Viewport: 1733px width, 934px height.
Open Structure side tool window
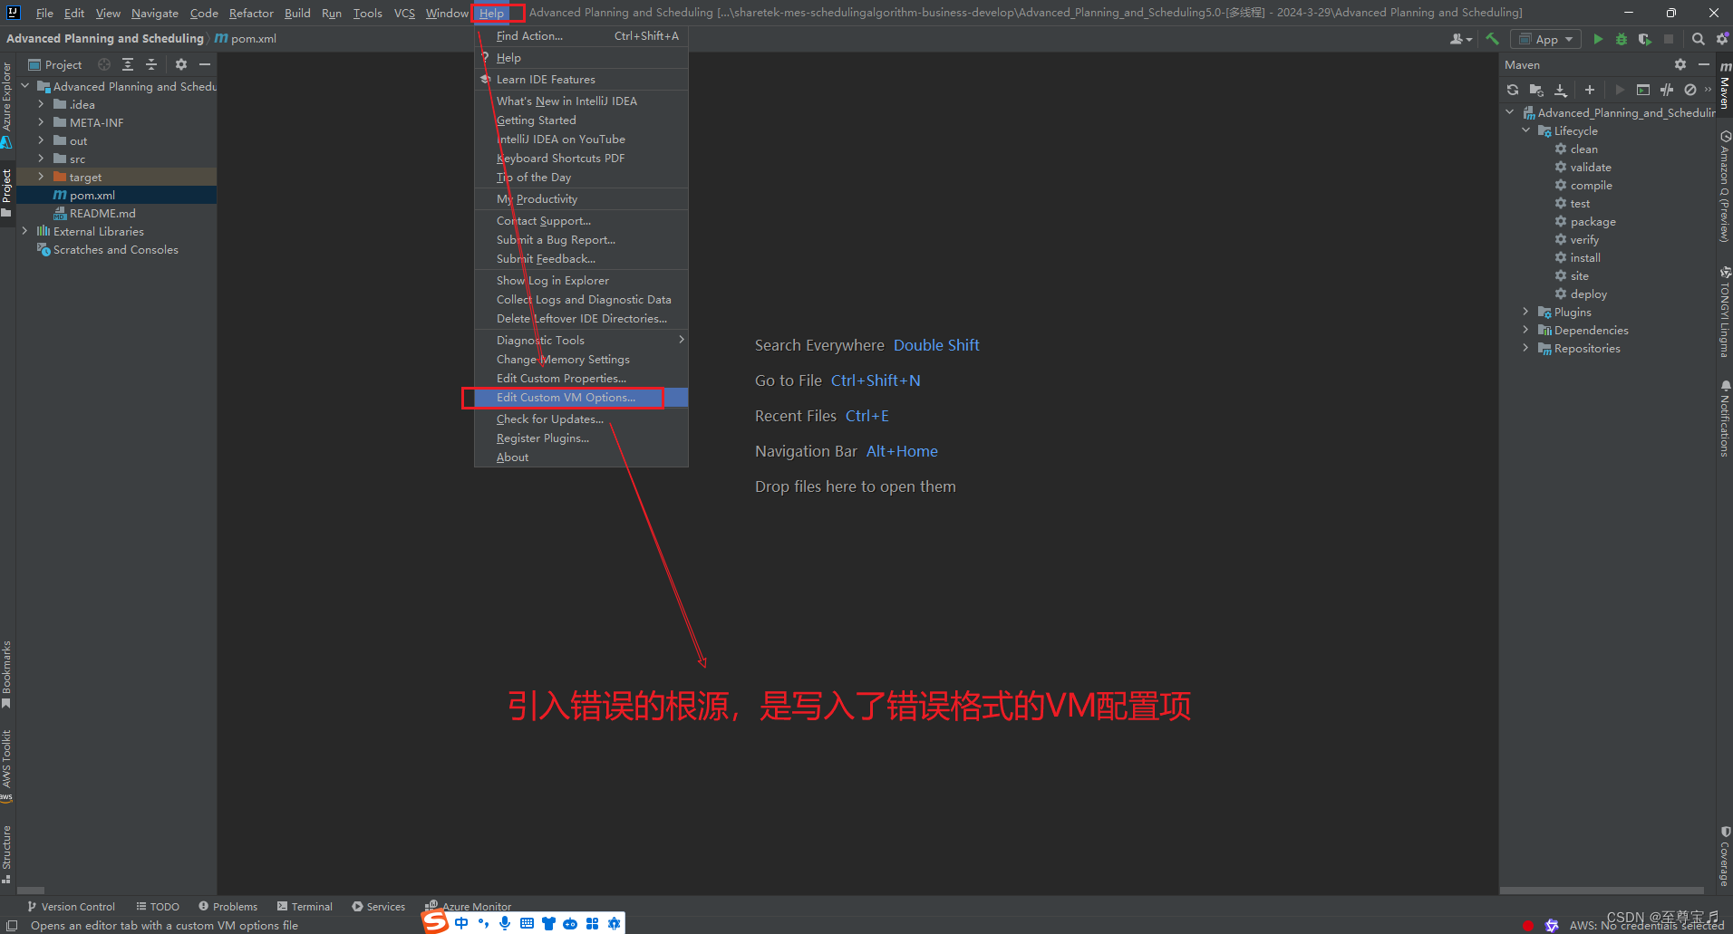point(6,853)
